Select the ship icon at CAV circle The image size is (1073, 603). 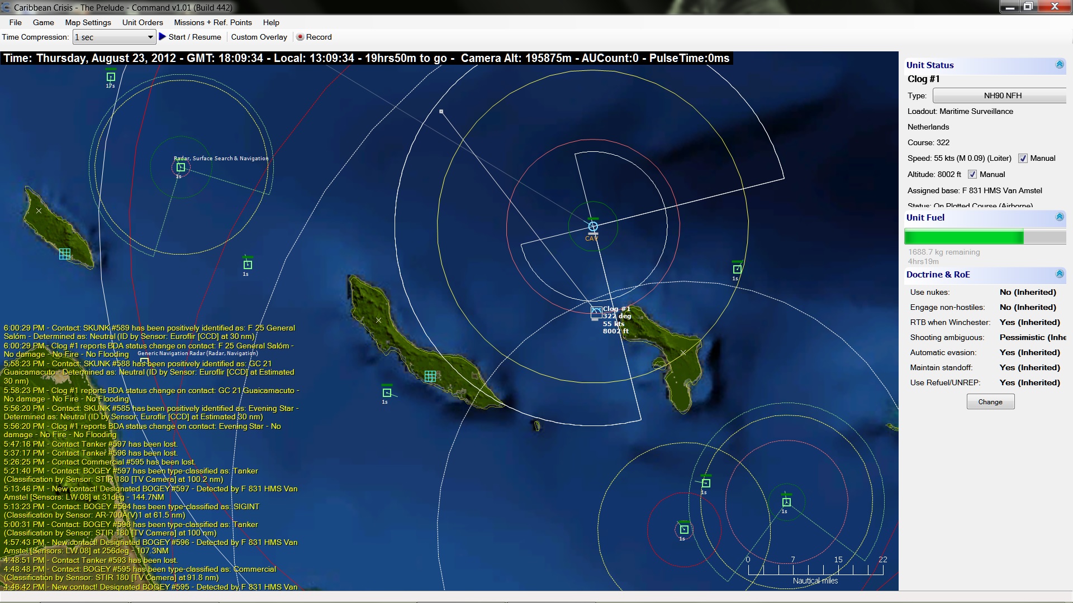593,226
